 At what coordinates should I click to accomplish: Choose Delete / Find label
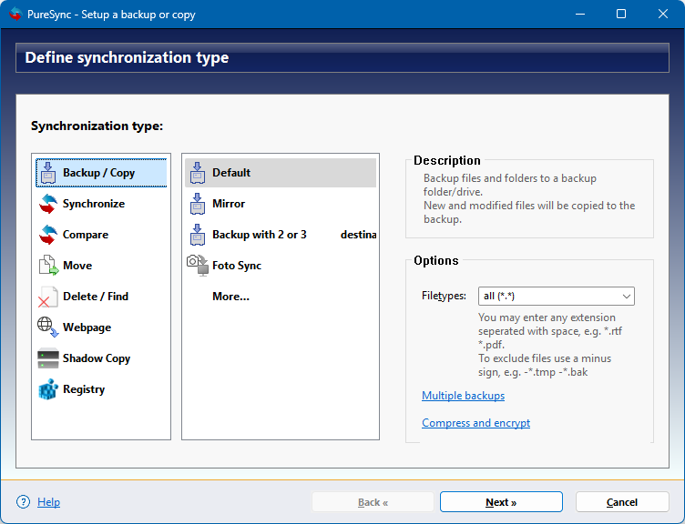96,297
